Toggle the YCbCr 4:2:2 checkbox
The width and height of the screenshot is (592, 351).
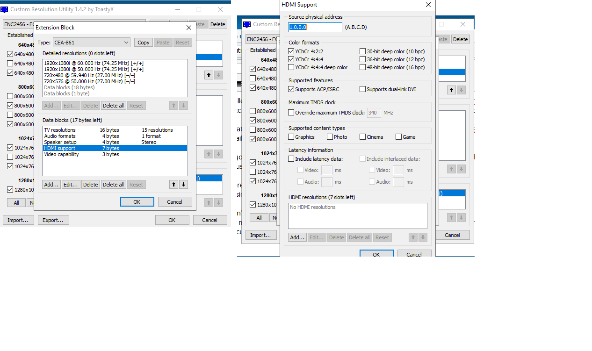point(291,51)
